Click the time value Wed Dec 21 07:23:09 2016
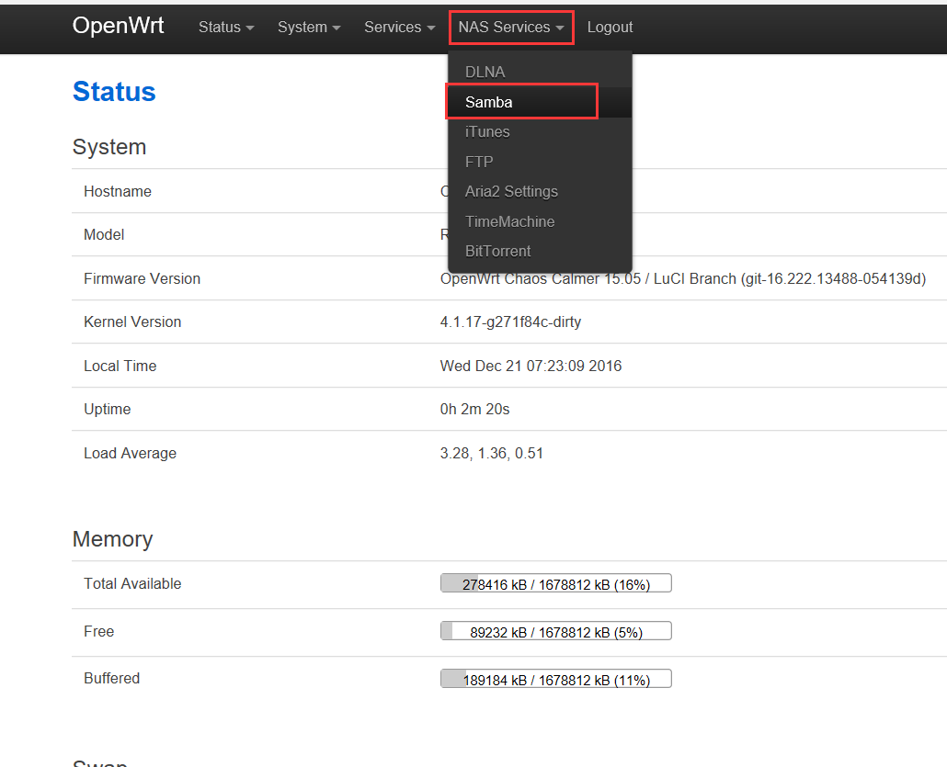The image size is (947, 767). point(531,366)
